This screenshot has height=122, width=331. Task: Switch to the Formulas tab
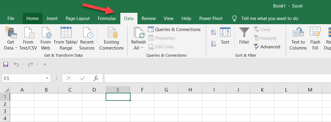[107, 18]
